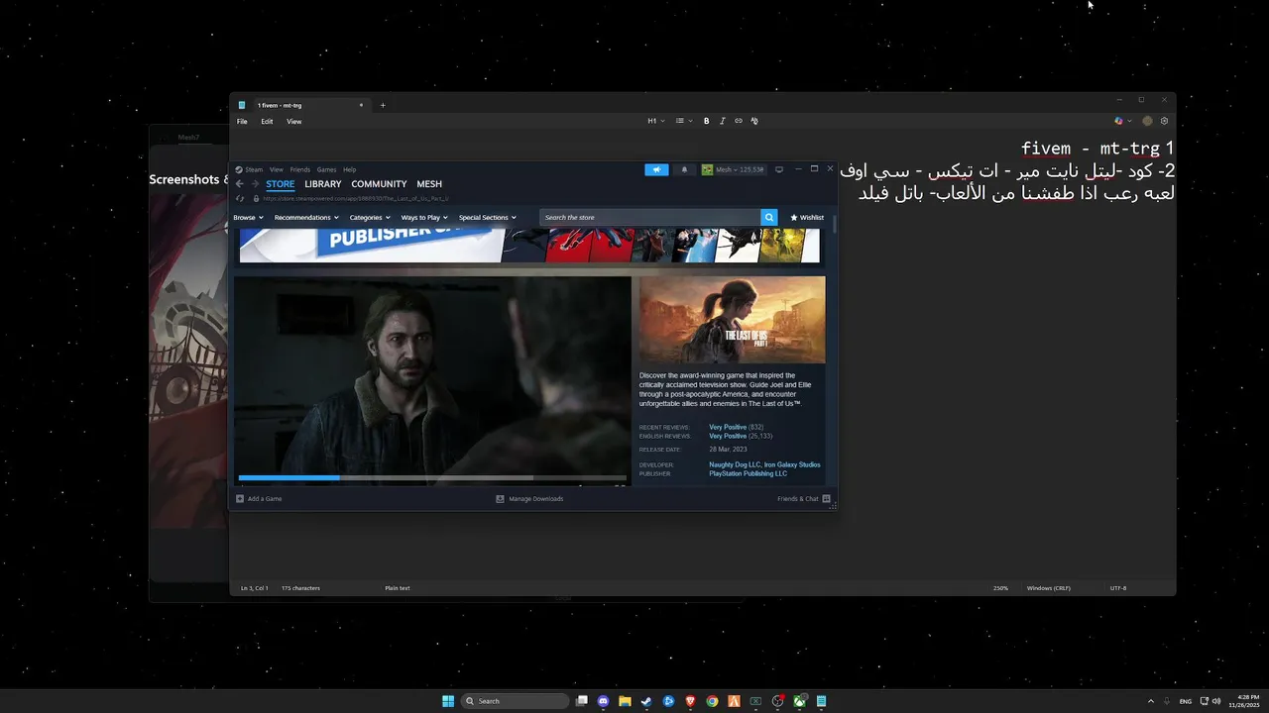1269x713 pixels.
Task: Open the Notepad File menu
Action: [242, 122]
